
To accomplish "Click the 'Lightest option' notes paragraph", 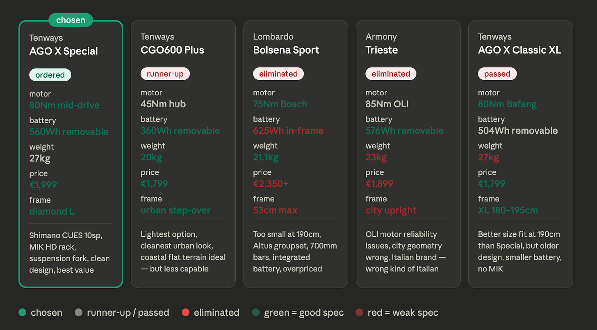I will click(x=183, y=251).
